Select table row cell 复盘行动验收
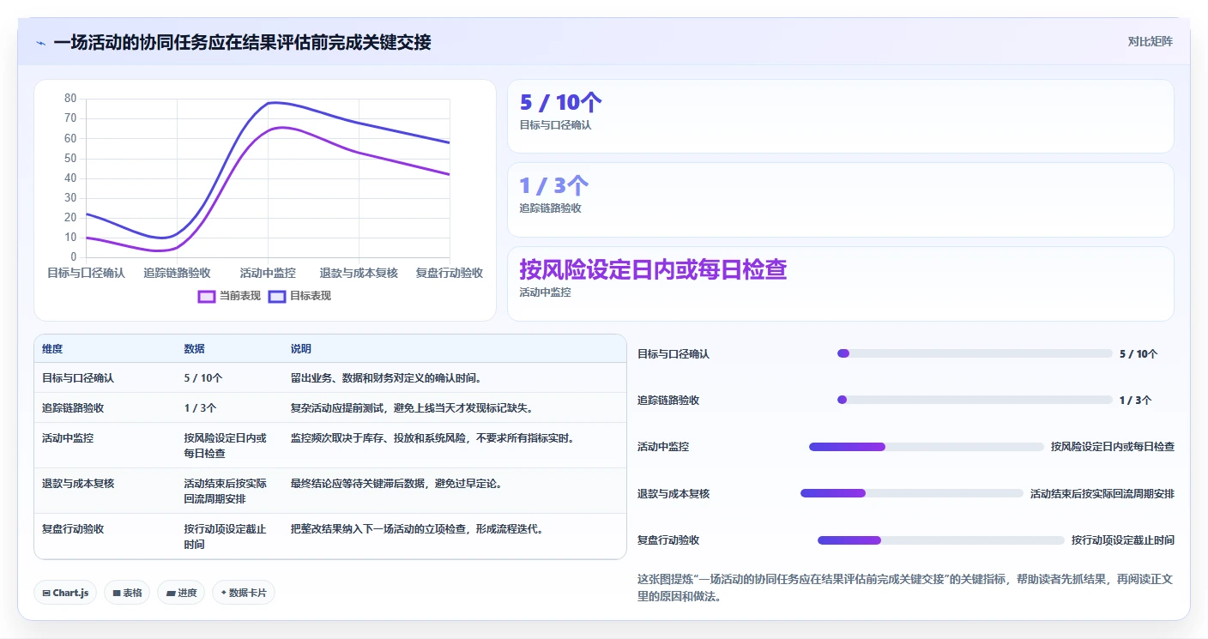Image resolution: width=1208 pixels, height=639 pixels. (73, 529)
